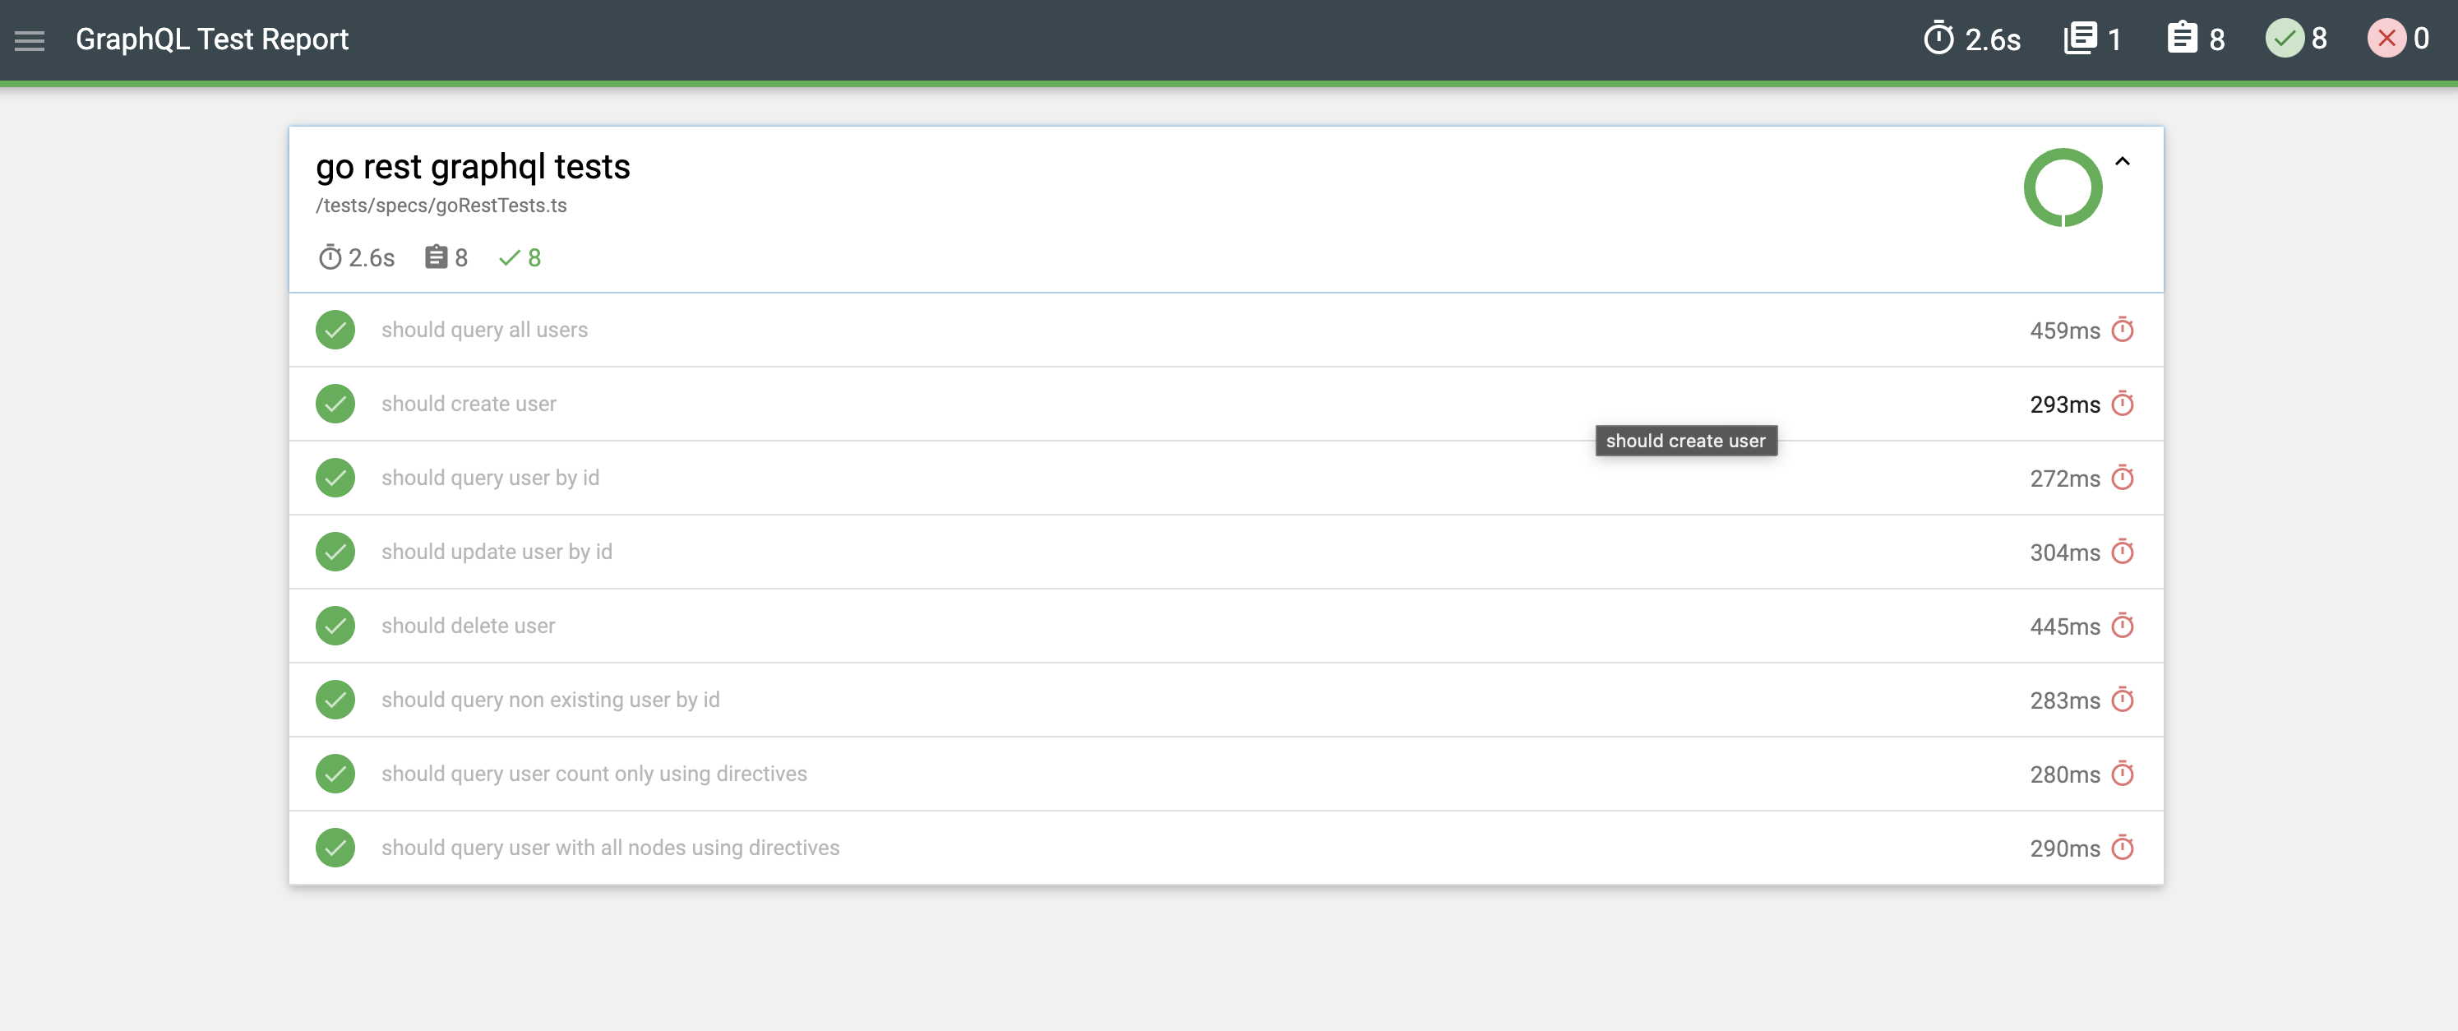Screen dimensions: 2458x1031
Task: Click pass icon for user with all nodes test
Action: click(x=335, y=848)
